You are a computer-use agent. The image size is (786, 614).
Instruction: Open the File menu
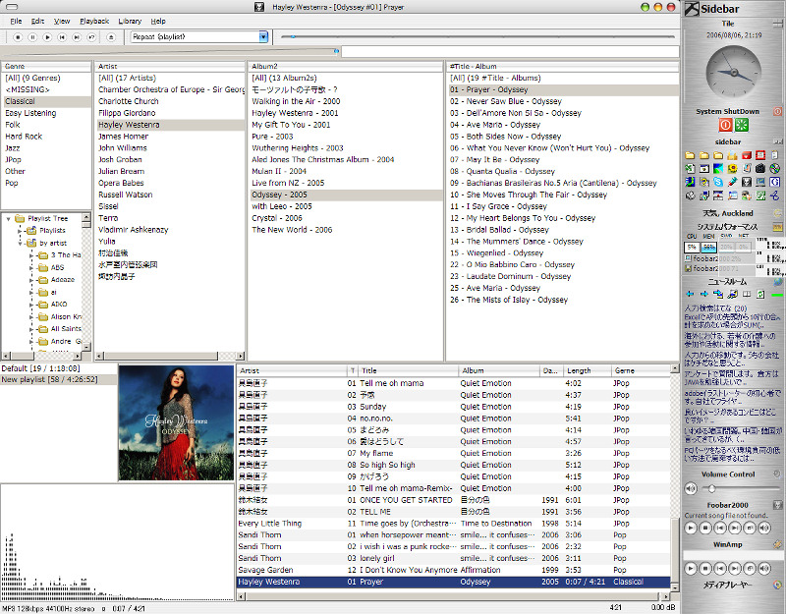click(16, 21)
